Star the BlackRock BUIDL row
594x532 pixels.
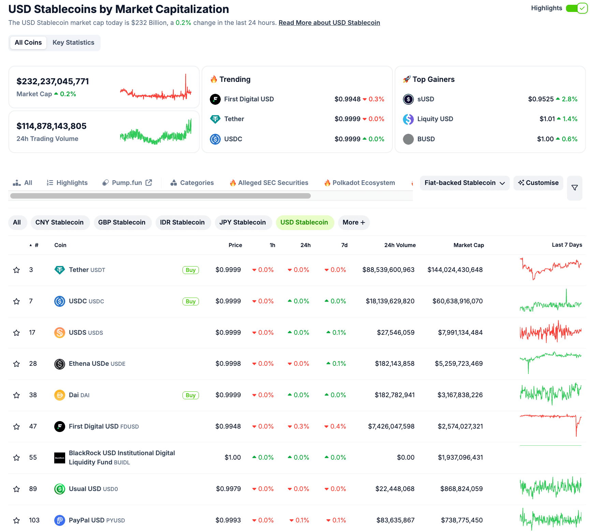point(16,458)
